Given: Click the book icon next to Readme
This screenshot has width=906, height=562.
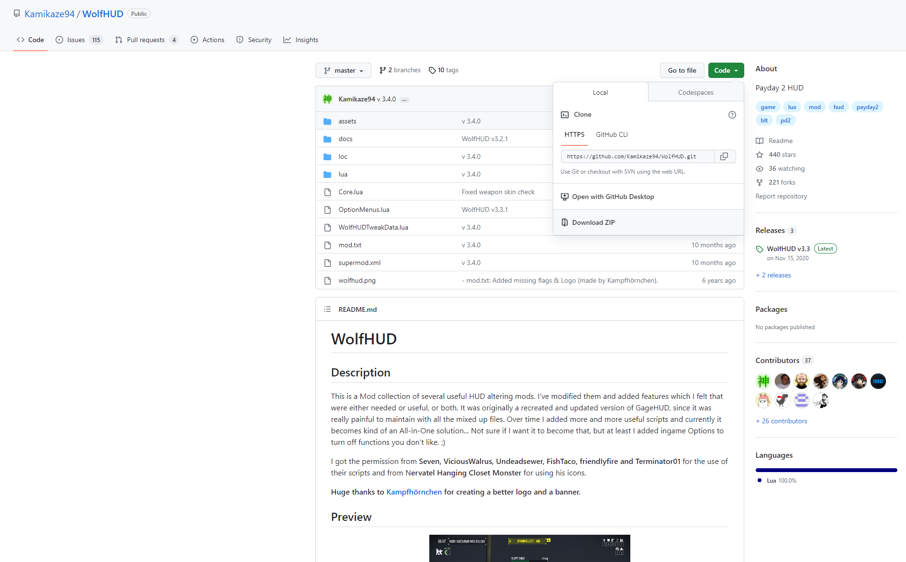Looking at the screenshot, I should [760, 141].
